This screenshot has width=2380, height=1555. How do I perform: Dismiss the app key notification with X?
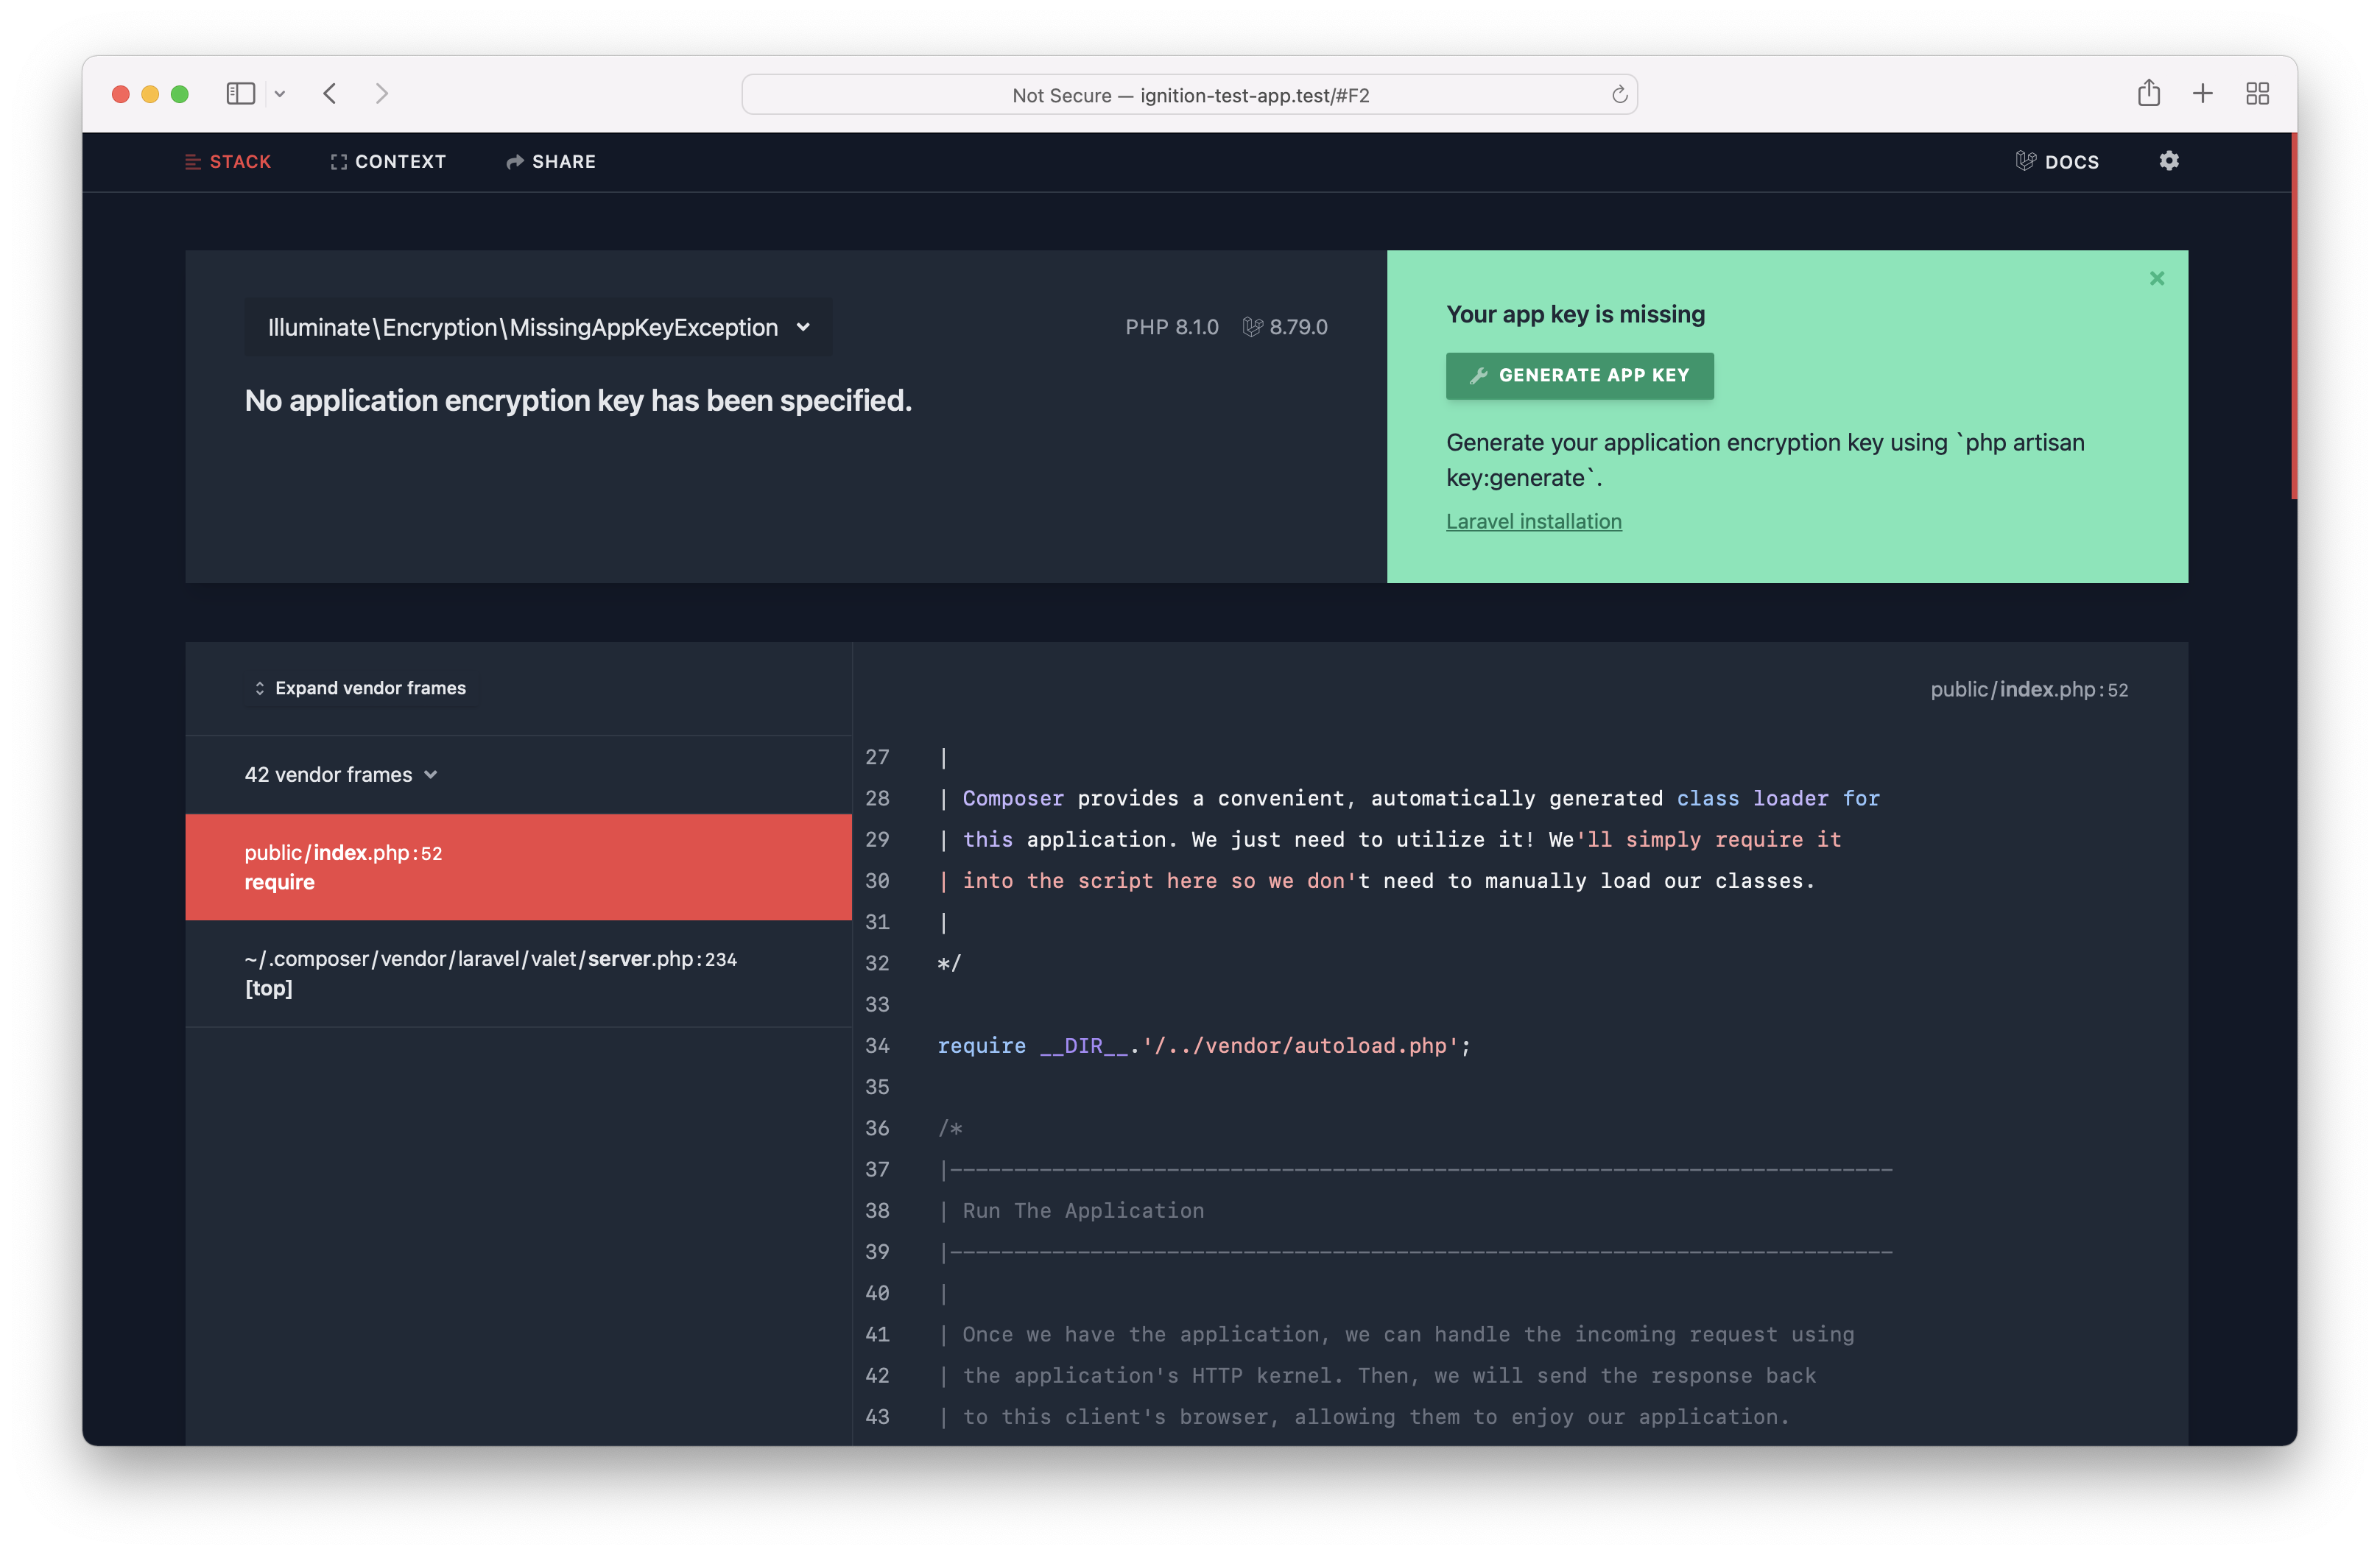pos(2158,278)
